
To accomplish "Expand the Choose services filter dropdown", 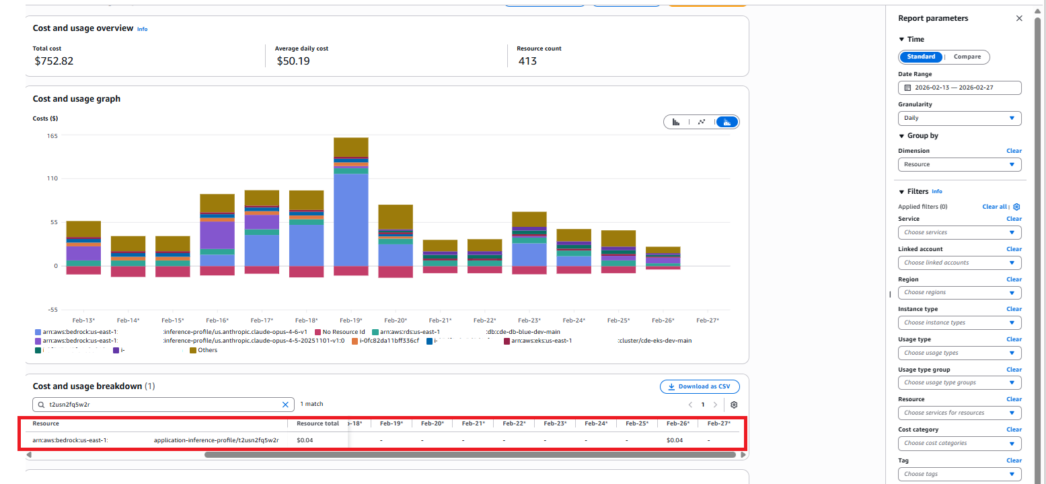I will point(959,232).
